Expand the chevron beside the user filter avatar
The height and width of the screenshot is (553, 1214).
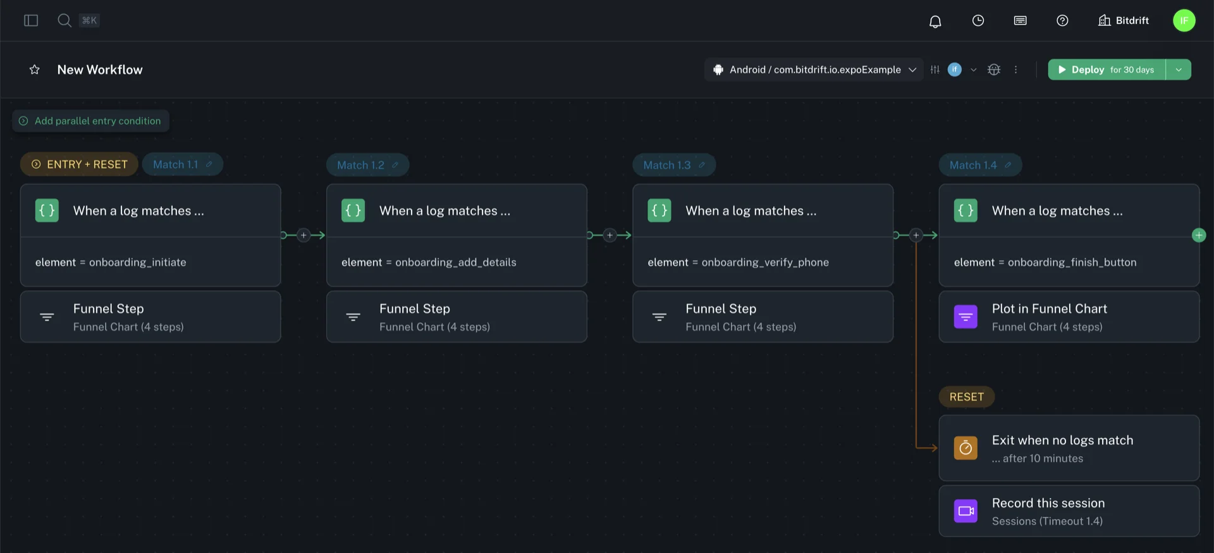coord(973,70)
